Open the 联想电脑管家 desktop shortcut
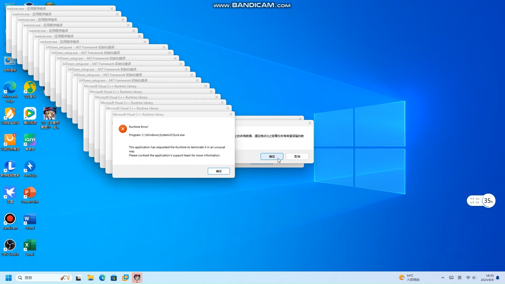Image resolution: width=505 pixels, height=284 pixels. tap(10, 169)
